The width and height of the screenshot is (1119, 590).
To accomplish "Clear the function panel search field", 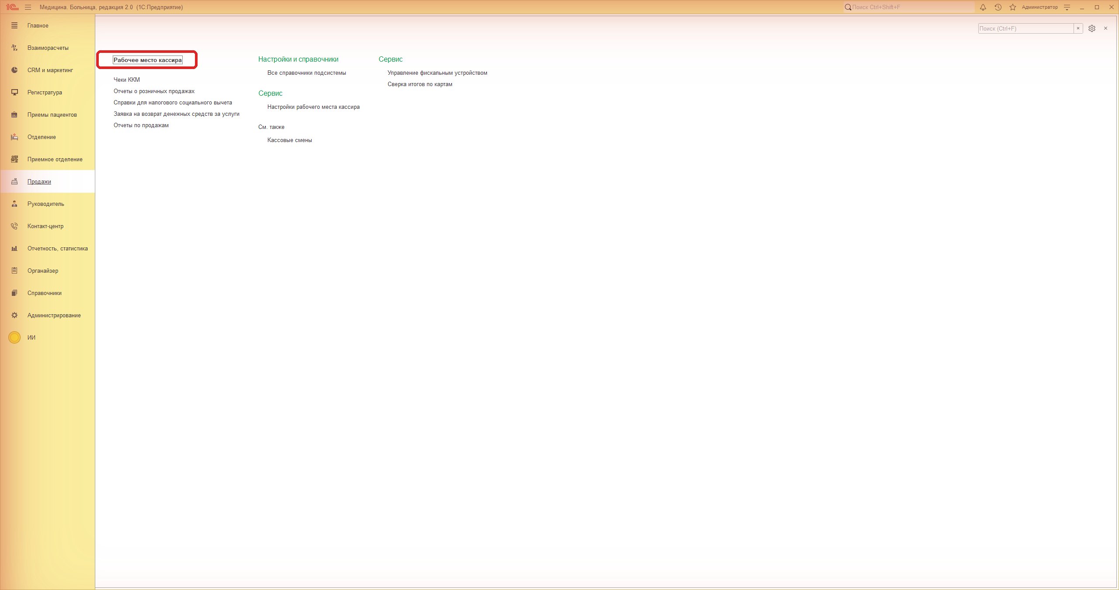I will 1078,28.
